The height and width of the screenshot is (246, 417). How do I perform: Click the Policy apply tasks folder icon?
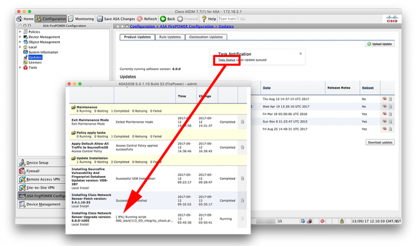73,133
